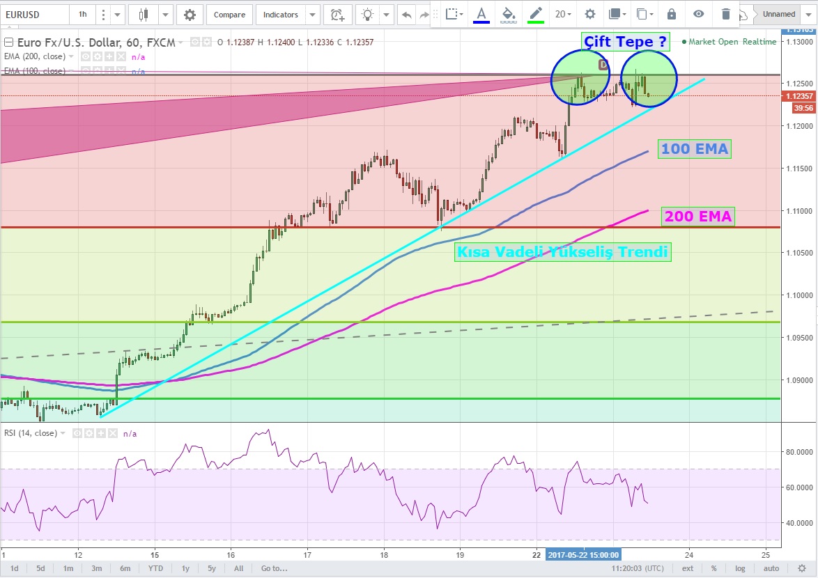The width and height of the screenshot is (818, 578).
Task: Delete drawing with trash can icon
Action: pyautogui.click(x=726, y=14)
